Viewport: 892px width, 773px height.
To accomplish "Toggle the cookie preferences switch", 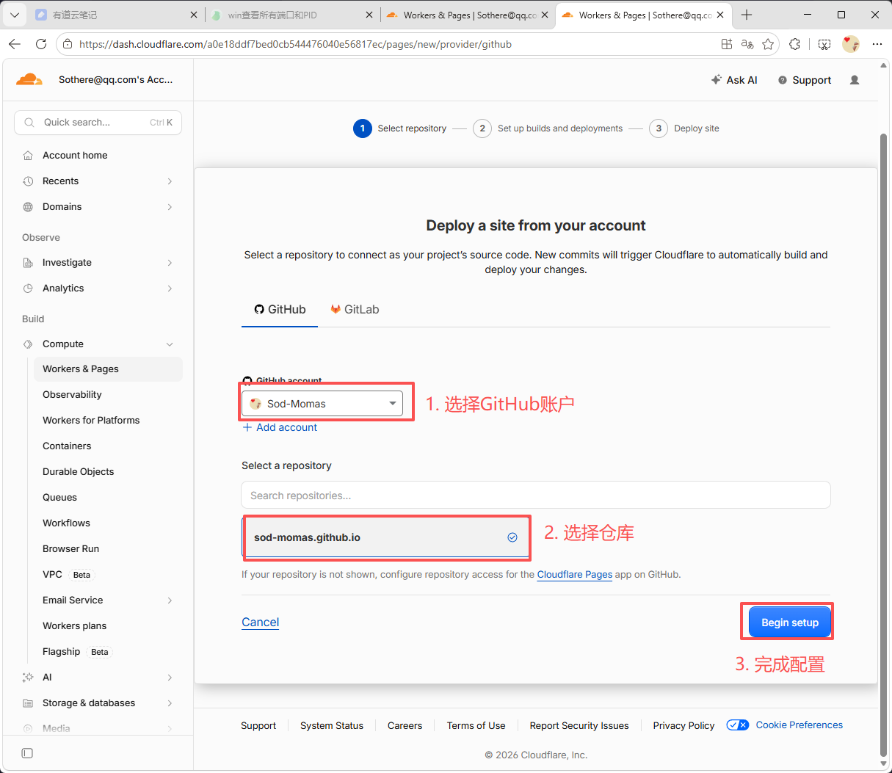I will (737, 725).
